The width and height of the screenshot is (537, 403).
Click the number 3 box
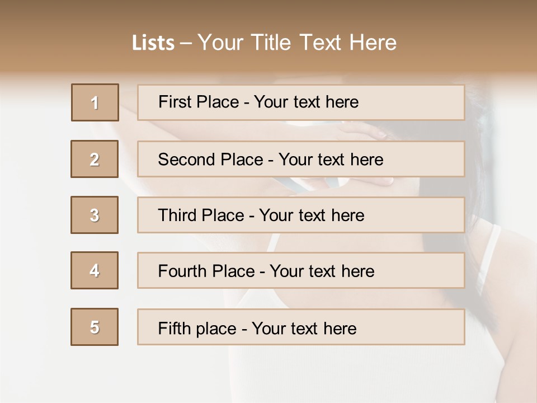(95, 215)
